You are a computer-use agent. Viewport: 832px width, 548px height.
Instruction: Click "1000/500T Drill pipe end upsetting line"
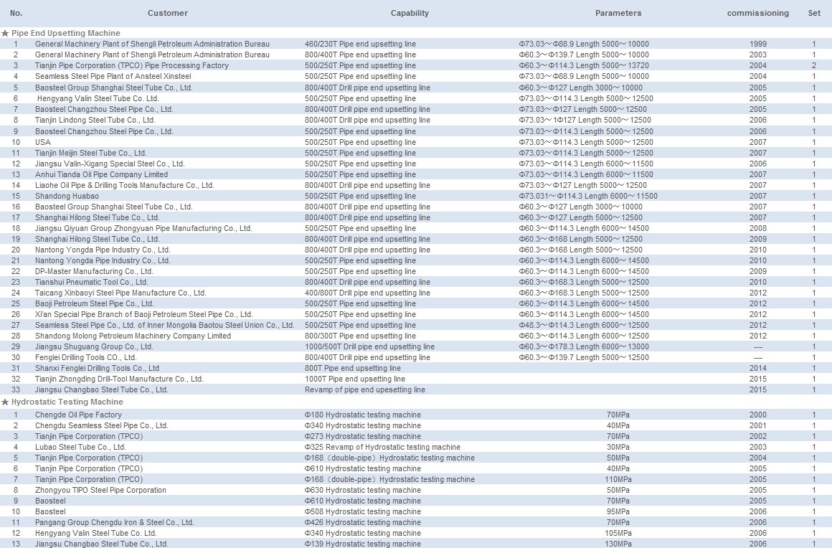coord(370,347)
